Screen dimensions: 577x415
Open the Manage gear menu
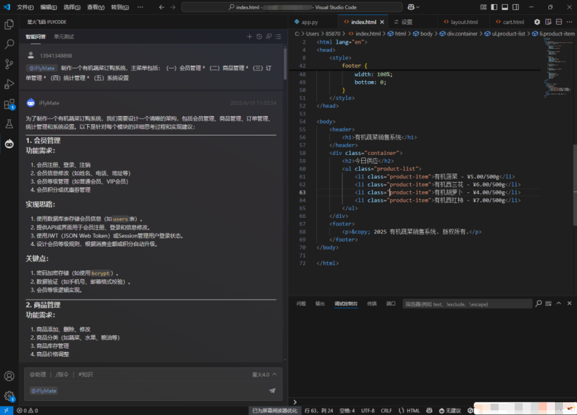click(9, 396)
